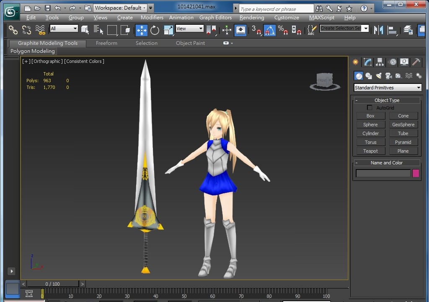Open the Standard Primitives dropdown
Screen dimensions: 429x302
[x=388, y=88]
